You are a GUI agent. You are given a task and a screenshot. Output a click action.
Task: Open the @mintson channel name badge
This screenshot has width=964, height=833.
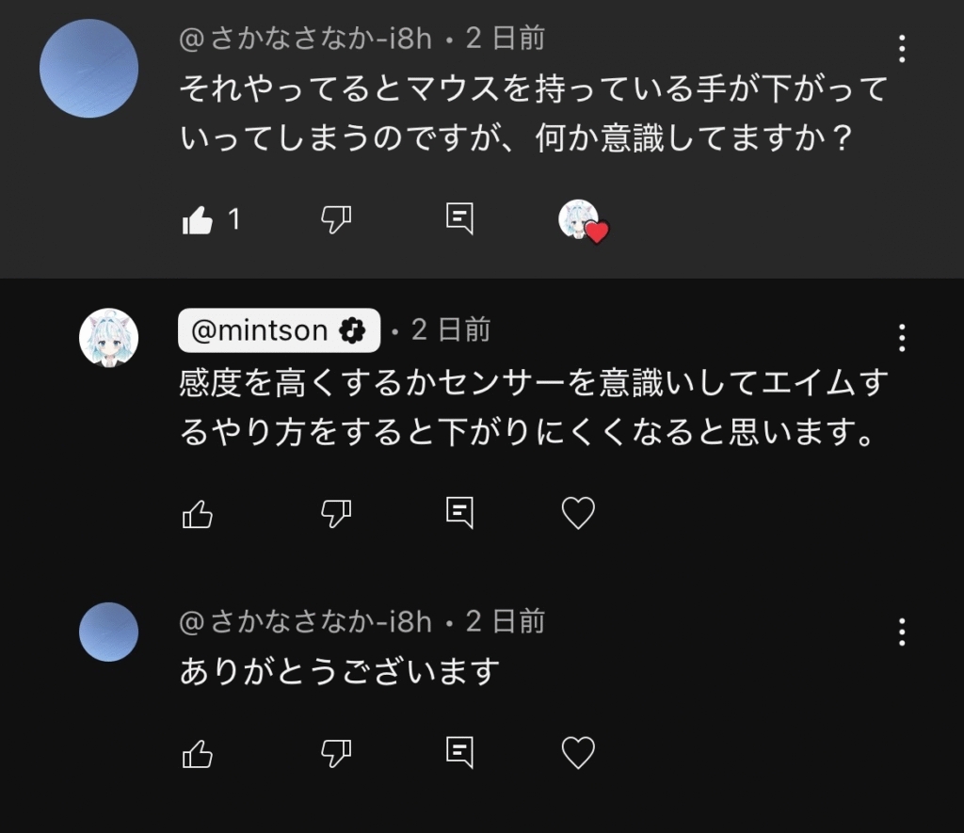pos(279,330)
